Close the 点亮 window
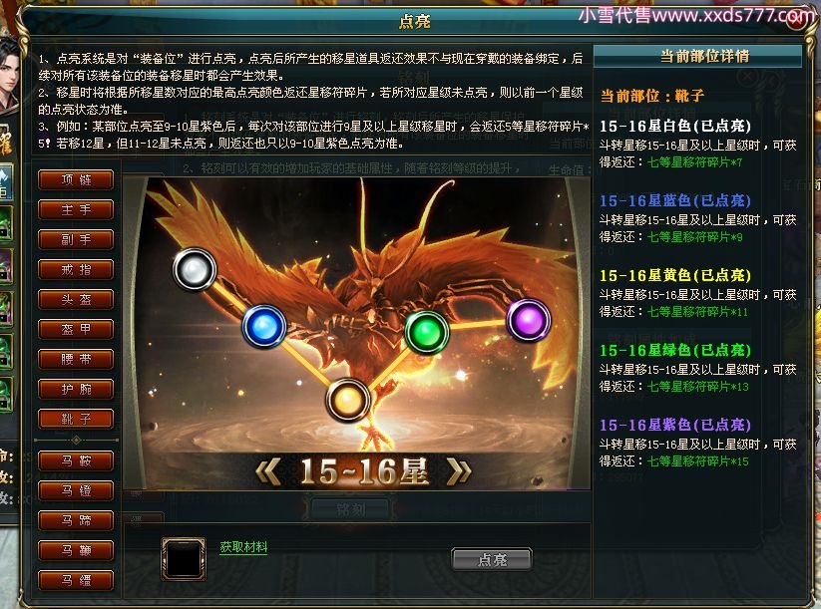Screen dimensions: 821x609 click(796, 19)
